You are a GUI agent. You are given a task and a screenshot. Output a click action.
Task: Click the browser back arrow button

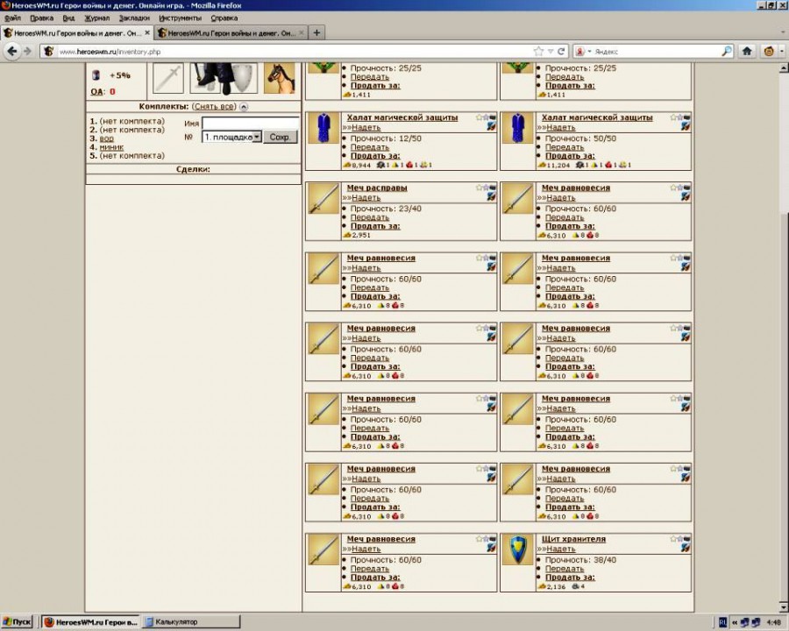12,51
